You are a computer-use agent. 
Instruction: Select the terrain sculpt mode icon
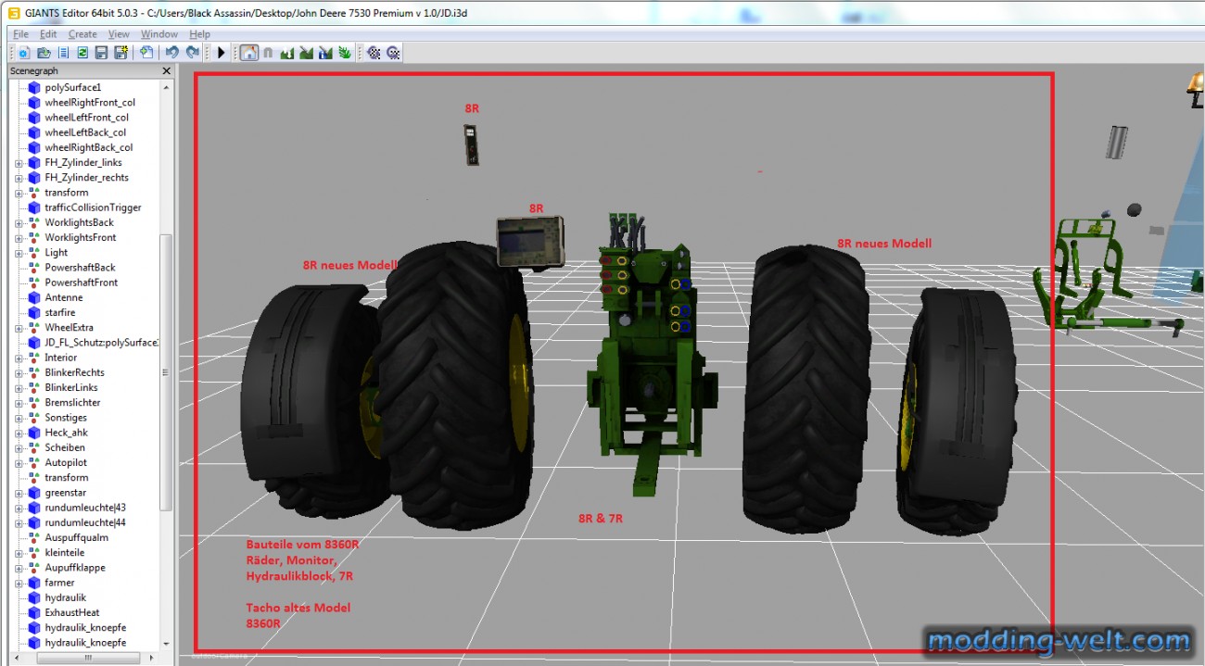287,53
